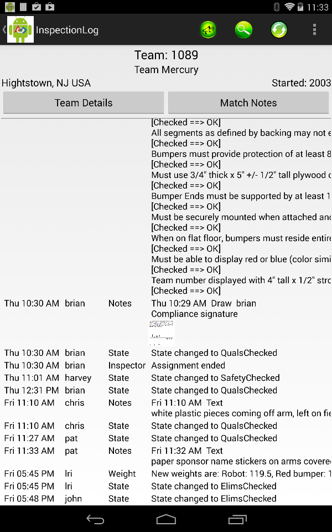
Task: Tap the compliance signature thumbnail image
Action: [x=162, y=334]
